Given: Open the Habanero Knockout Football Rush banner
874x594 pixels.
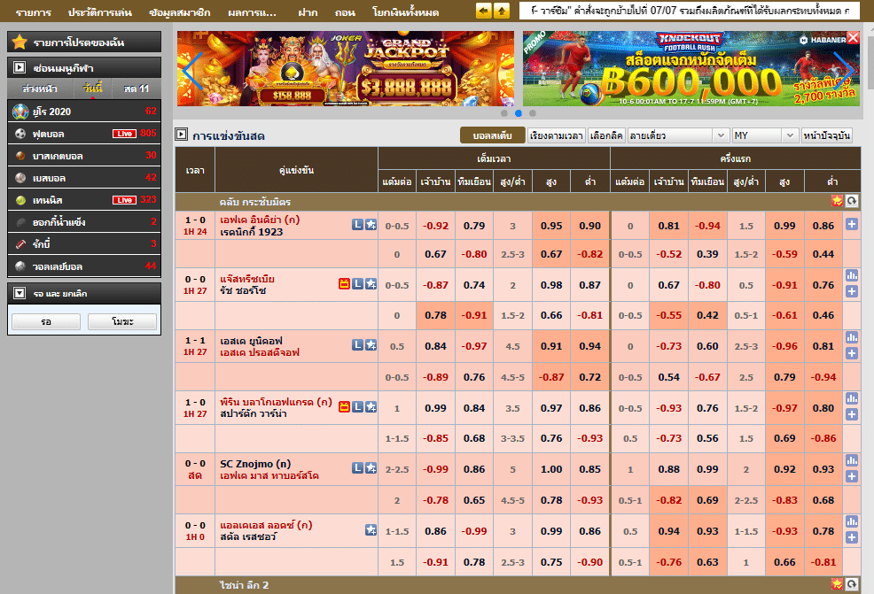Looking at the screenshot, I should click(691, 68).
